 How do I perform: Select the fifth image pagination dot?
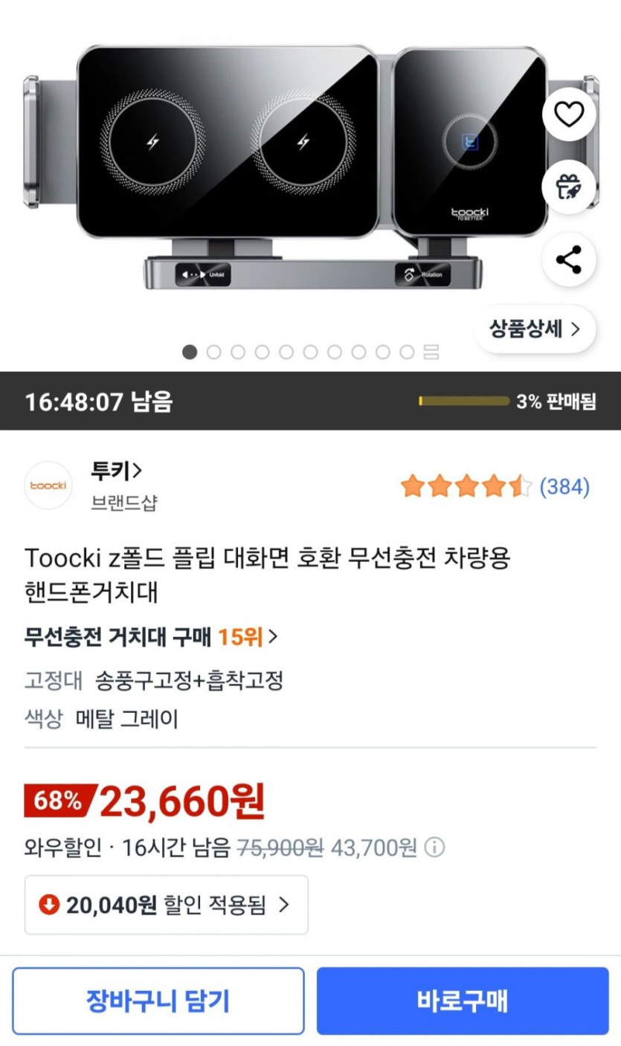coord(286,352)
